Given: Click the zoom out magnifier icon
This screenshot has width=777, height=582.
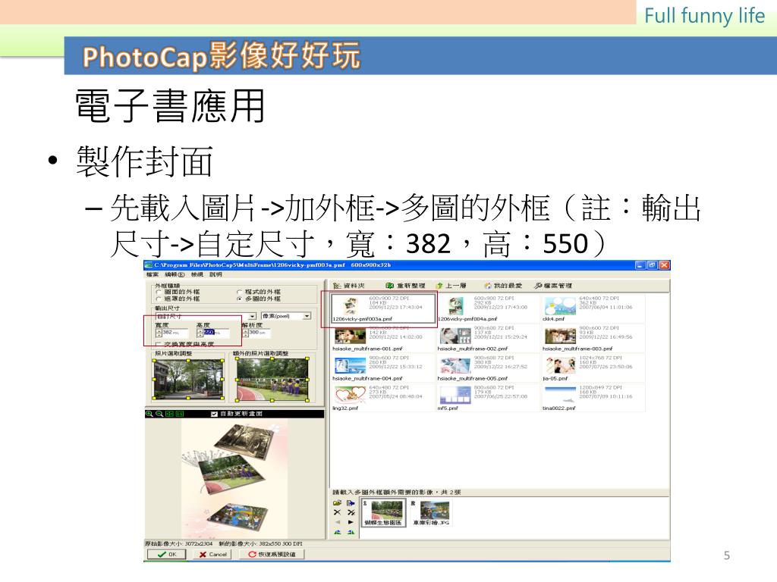Looking at the screenshot, I should point(159,414).
